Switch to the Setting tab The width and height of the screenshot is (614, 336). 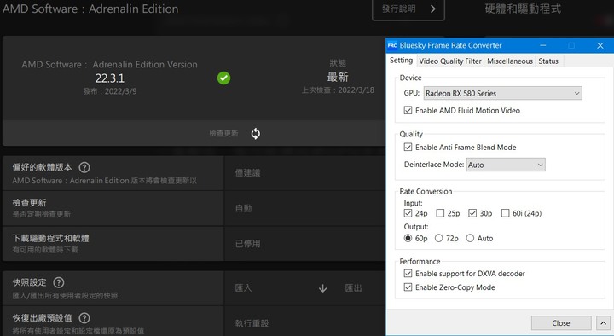401,61
